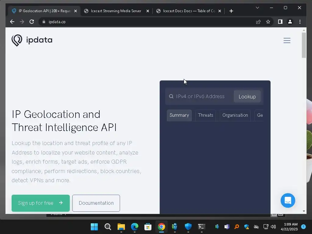Open Microsoft Store from the taskbar
Image resolution: width=312 pixels, height=234 pixels.
click(x=148, y=227)
